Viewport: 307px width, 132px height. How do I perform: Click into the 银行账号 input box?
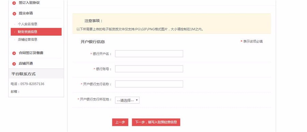pyautogui.click(x=149, y=69)
